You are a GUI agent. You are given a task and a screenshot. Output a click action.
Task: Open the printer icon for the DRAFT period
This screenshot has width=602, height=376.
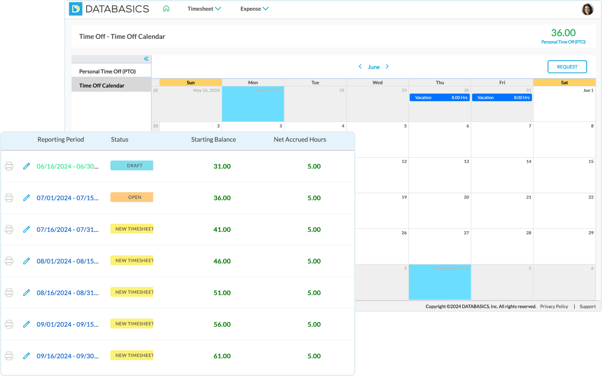(x=9, y=166)
